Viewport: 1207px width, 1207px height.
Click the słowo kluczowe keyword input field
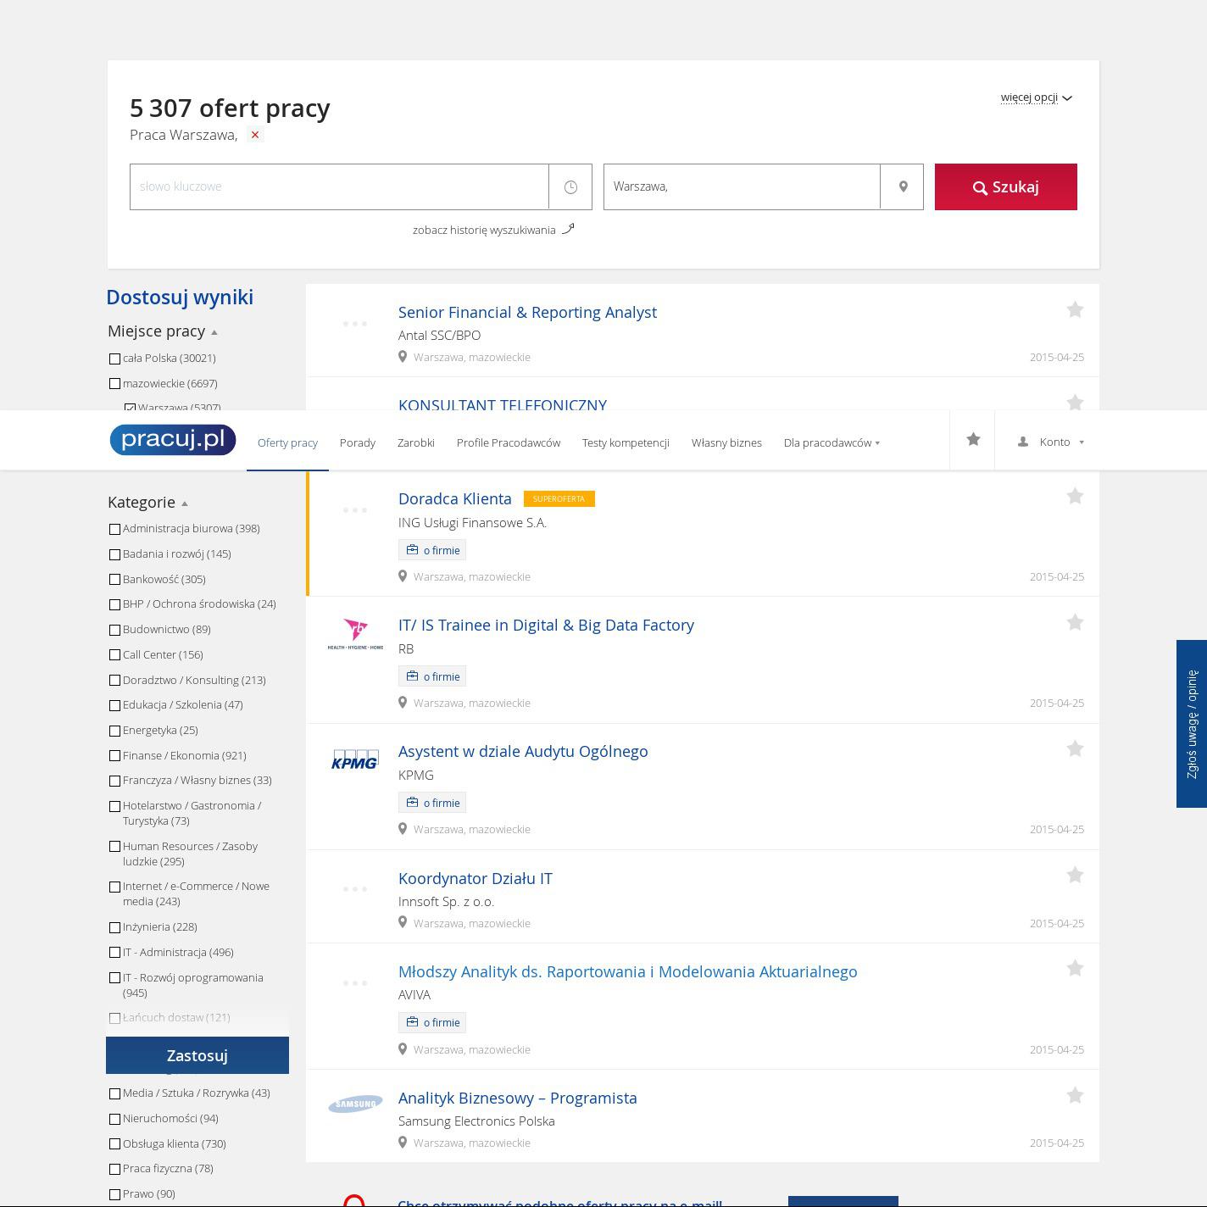pos(339,186)
